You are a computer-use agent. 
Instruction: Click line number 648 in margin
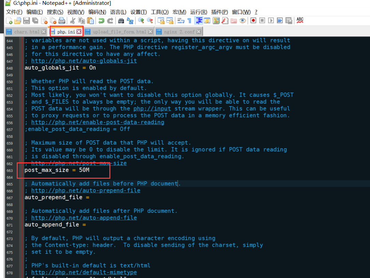(x=10, y=68)
